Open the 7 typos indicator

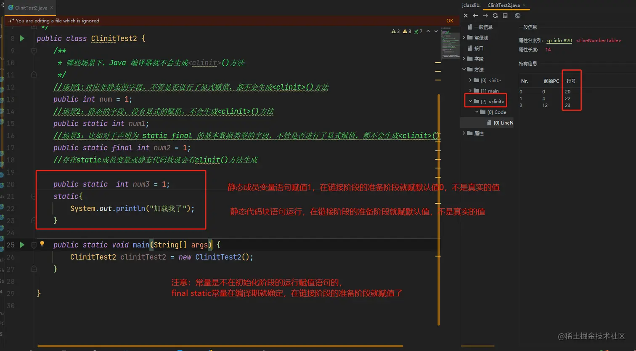coord(418,31)
